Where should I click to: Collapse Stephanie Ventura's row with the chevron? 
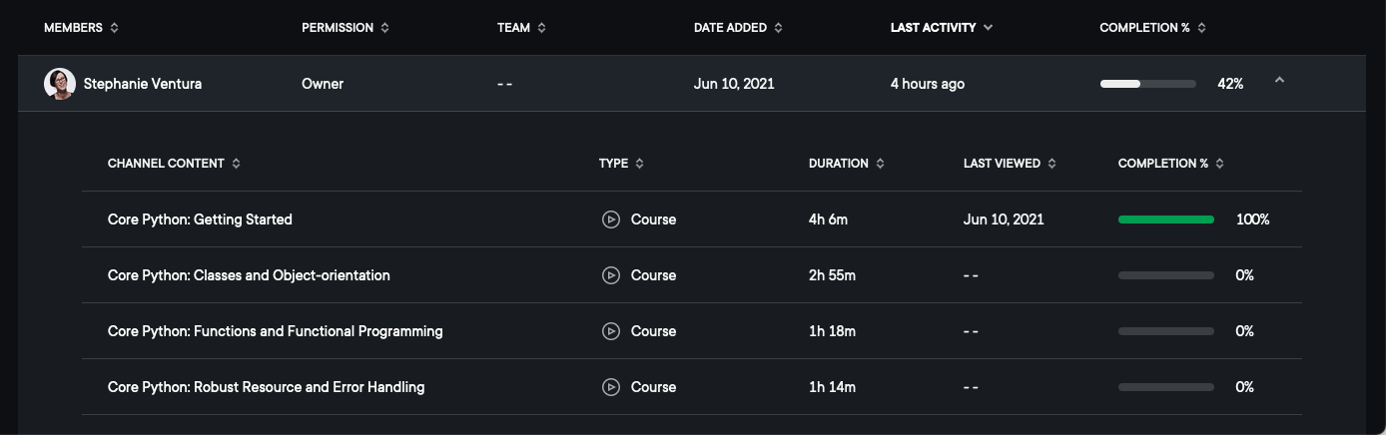(x=1279, y=81)
